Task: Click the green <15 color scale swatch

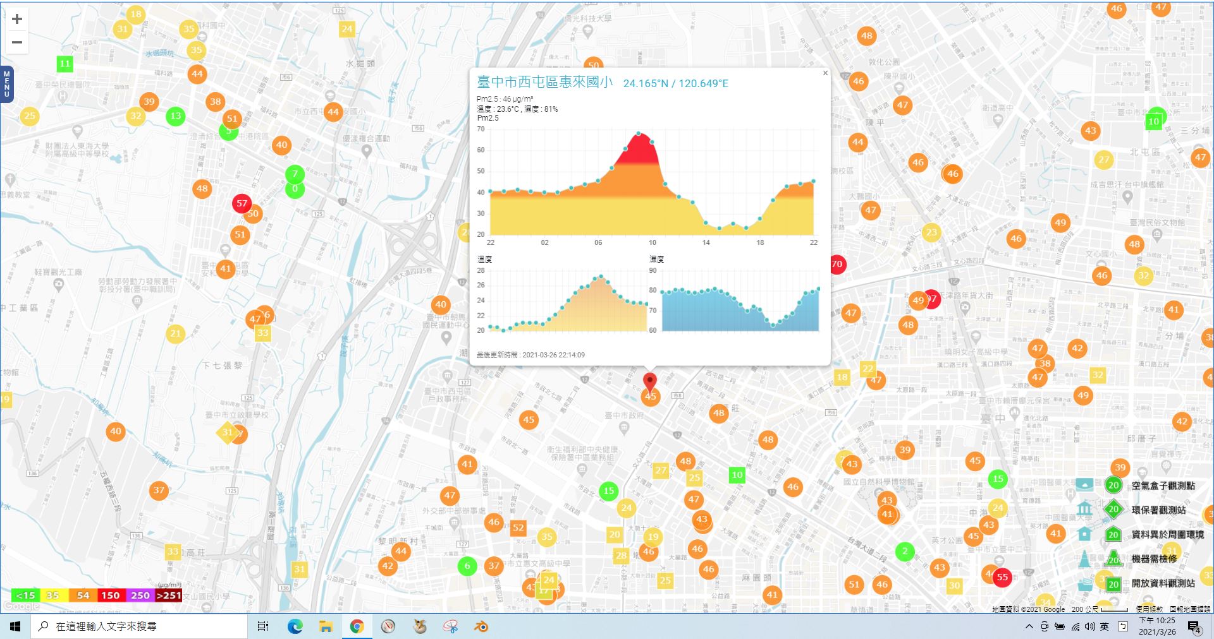Action: tap(26, 595)
